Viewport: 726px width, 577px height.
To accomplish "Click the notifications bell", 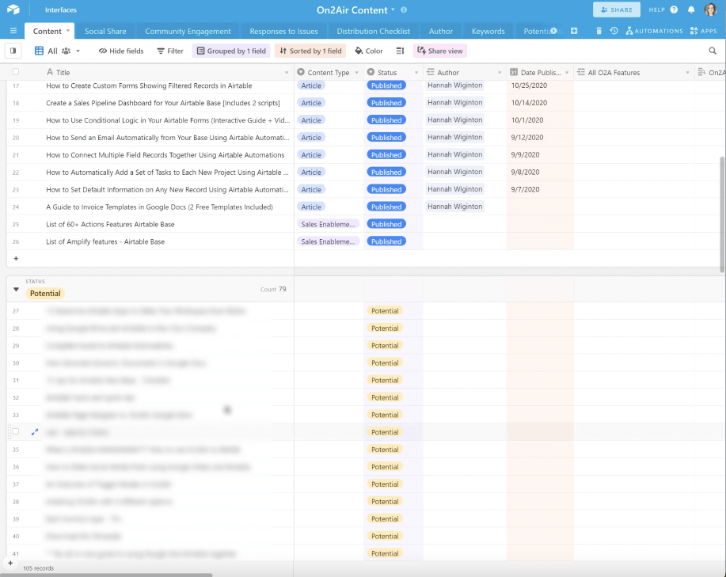I will tap(691, 10).
